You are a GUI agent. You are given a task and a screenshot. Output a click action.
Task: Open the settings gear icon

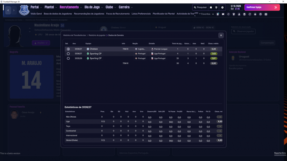coord(222,7)
